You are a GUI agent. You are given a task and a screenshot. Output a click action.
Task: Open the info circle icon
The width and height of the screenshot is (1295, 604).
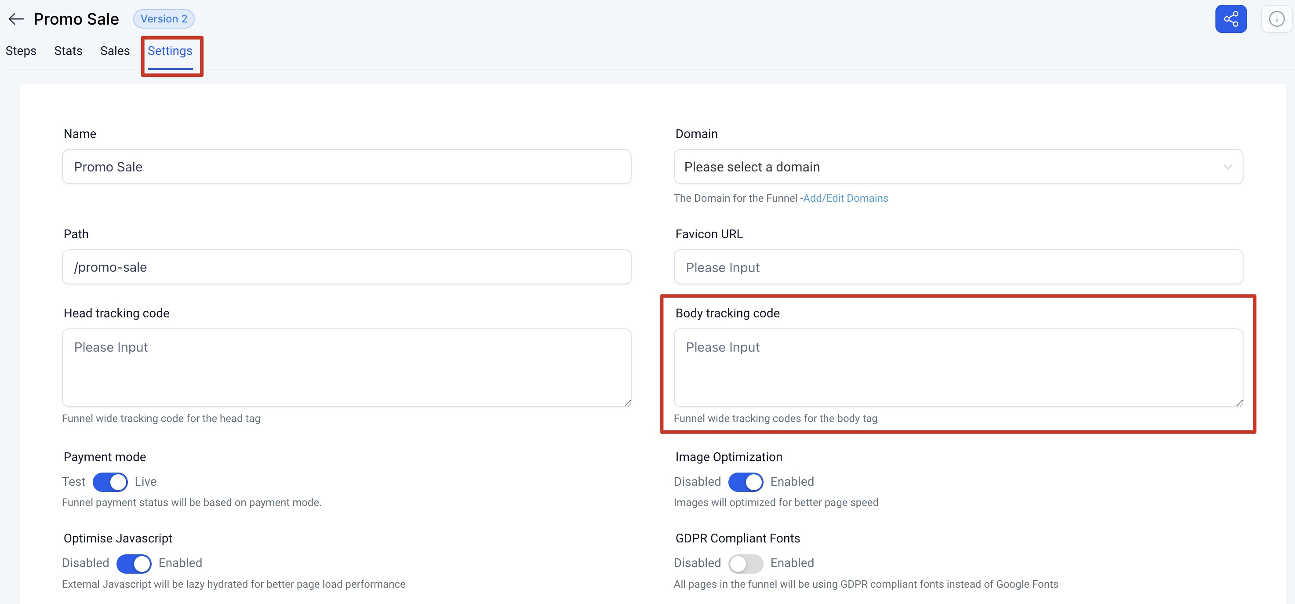click(1276, 19)
